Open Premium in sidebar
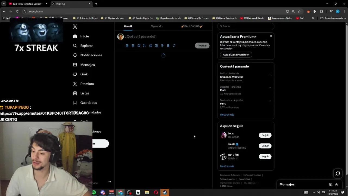This screenshot has height=196, width=348. [83, 84]
